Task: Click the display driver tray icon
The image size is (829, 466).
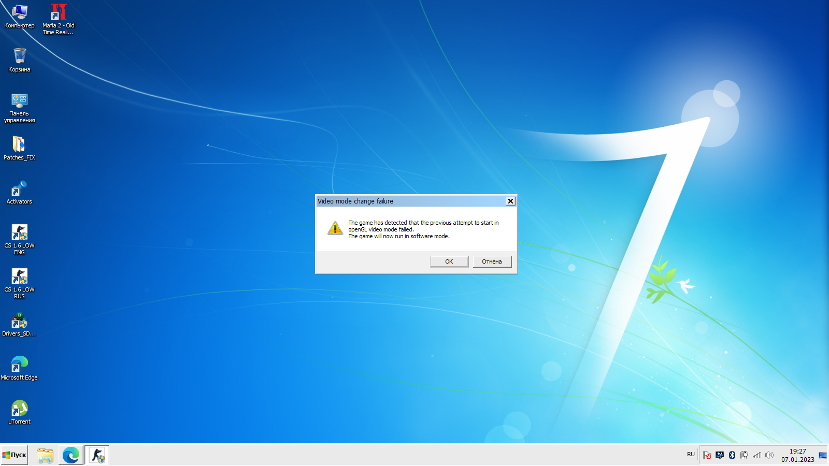Action: click(720, 455)
